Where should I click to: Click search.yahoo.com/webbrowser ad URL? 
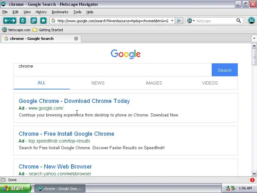tap(60, 174)
